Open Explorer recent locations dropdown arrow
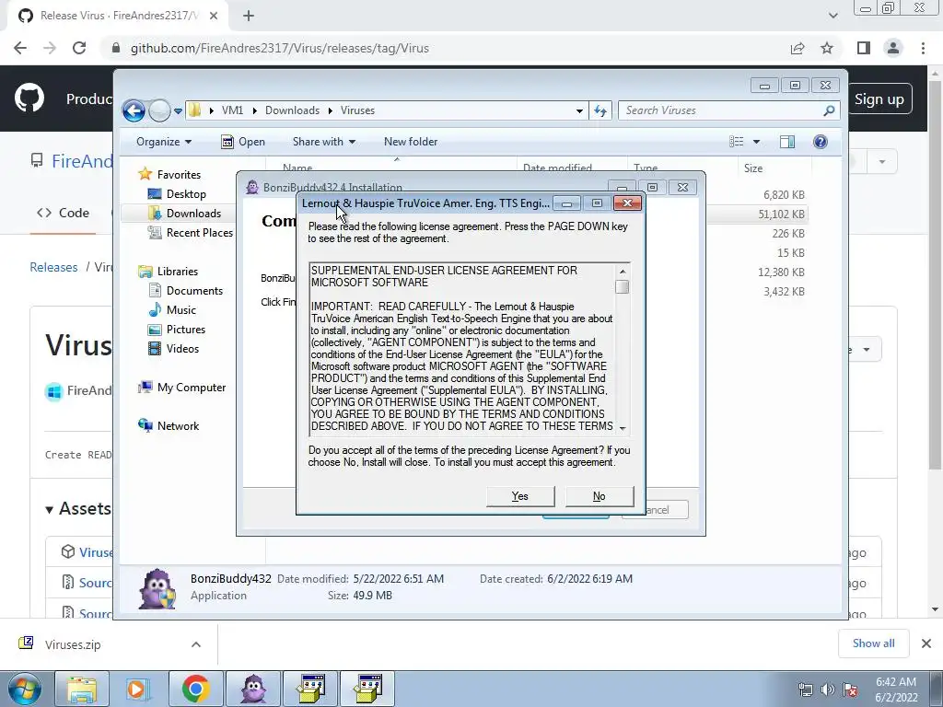The height and width of the screenshot is (707, 943). [178, 111]
